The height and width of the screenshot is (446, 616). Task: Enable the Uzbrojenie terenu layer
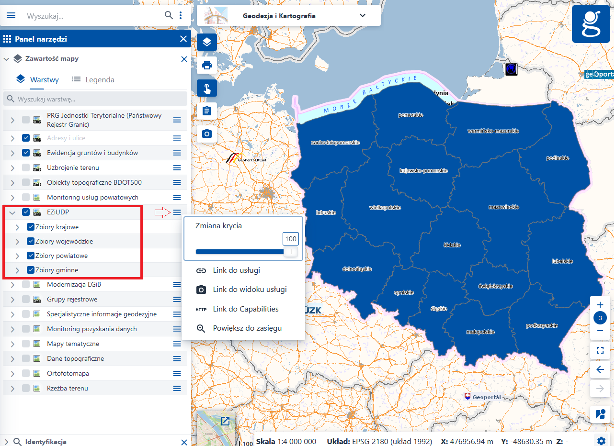[25, 167]
